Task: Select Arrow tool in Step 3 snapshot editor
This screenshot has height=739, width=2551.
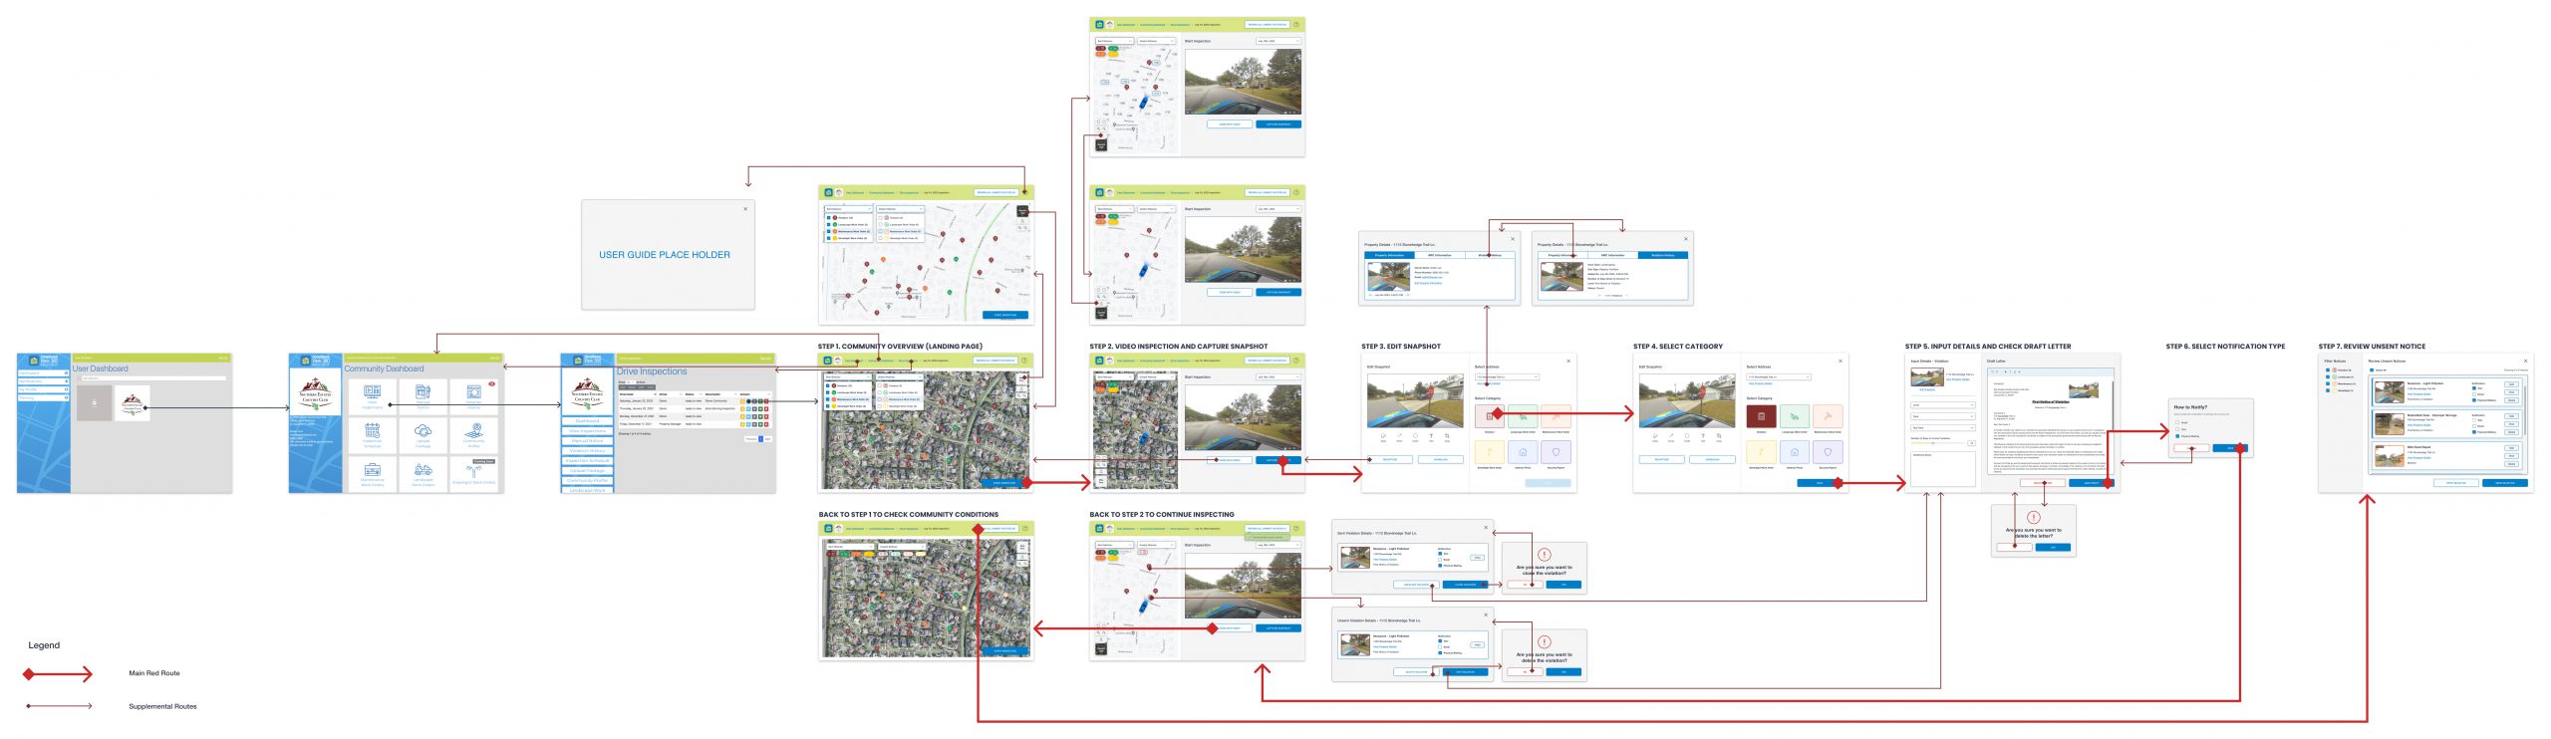Action: pos(1399,437)
